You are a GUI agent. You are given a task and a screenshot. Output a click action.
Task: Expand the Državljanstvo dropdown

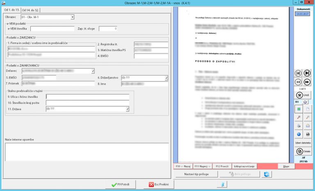coord(166,77)
